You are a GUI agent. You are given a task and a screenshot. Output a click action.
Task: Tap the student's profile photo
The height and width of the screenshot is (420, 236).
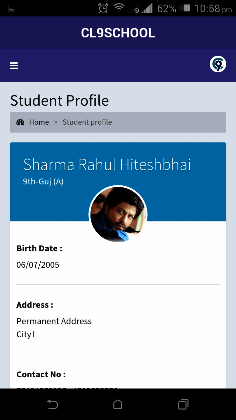pos(118,215)
